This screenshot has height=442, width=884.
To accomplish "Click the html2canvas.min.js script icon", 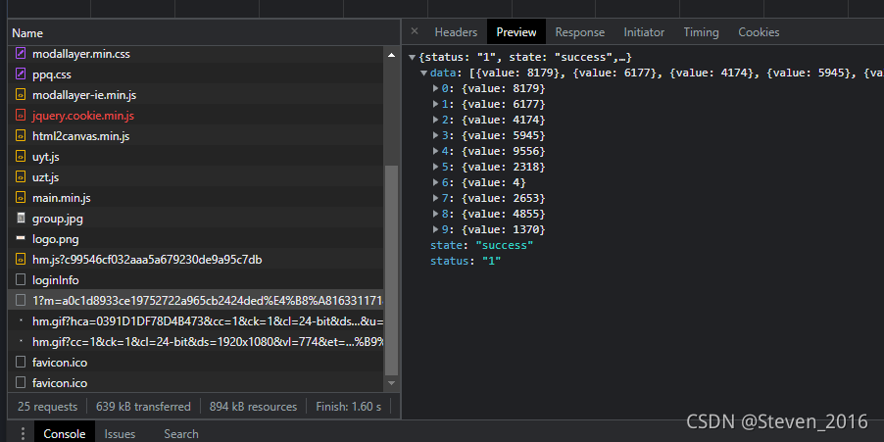I will click(21, 136).
